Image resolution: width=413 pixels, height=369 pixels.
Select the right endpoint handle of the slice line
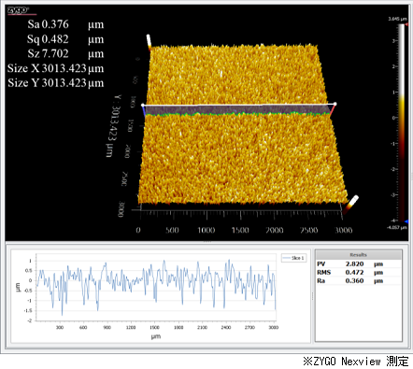coord(335,104)
